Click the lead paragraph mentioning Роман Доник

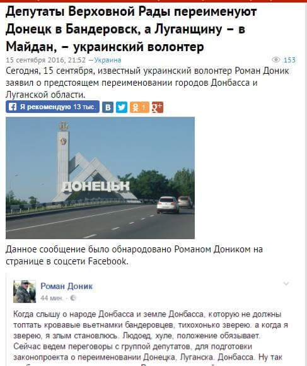148,83
